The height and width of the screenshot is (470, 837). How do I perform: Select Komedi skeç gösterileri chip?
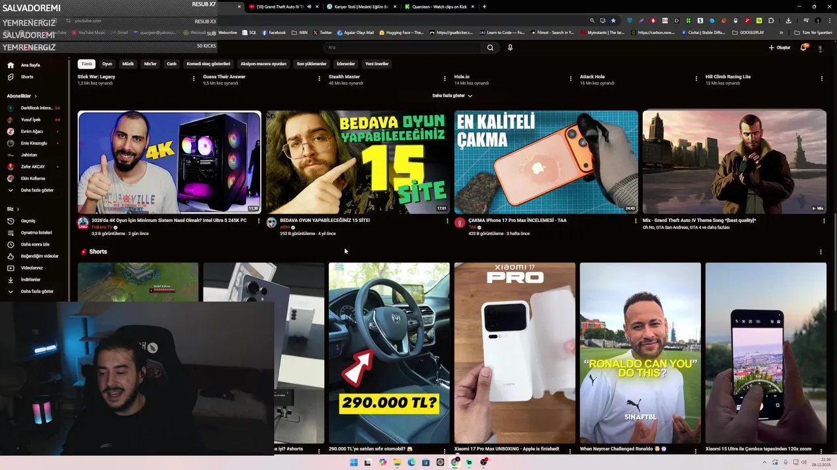click(x=209, y=64)
